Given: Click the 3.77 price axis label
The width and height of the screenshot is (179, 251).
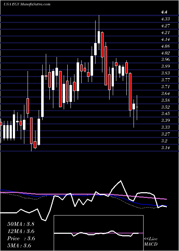Looking at the screenshot, I should pyautogui.click(x=165, y=80).
